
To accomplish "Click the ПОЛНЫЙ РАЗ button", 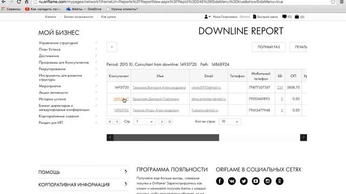I will click(269, 47).
